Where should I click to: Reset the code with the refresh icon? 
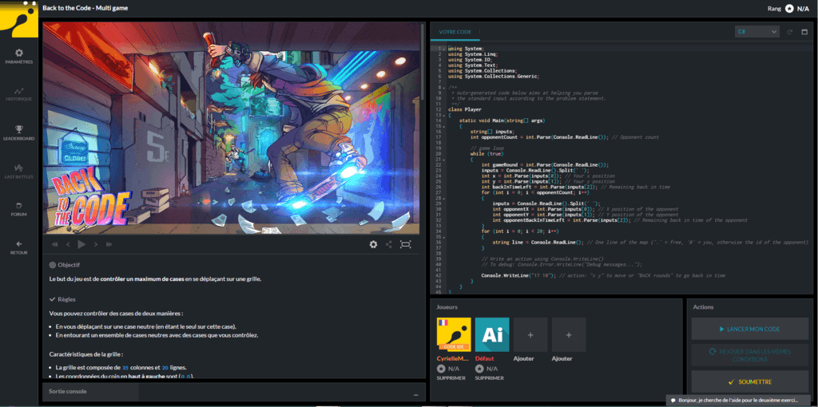790,32
